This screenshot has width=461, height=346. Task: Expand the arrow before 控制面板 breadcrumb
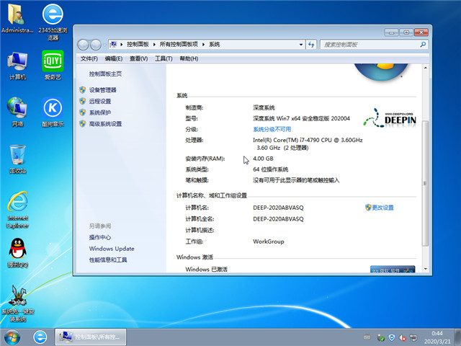click(x=121, y=45)
